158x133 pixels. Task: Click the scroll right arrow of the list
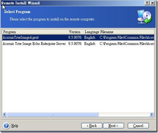(x=151, y=115)
